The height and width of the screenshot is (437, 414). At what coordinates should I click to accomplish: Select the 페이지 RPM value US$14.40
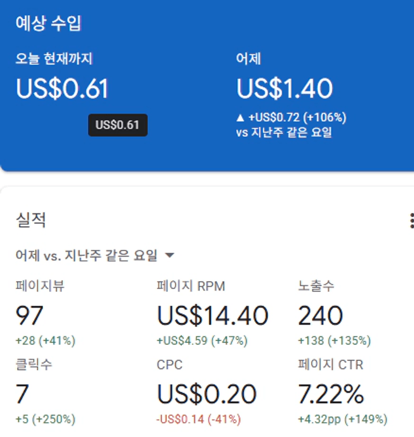(213, 316)
